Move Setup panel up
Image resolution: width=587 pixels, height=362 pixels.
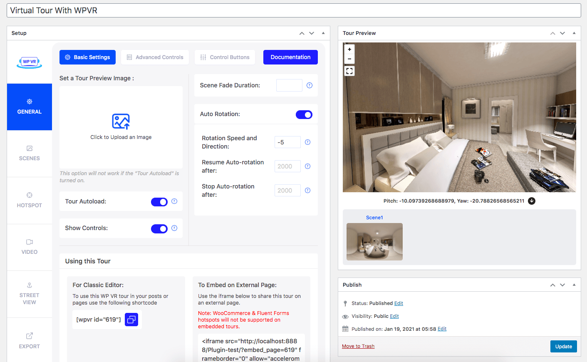click(x=302, y=33)
